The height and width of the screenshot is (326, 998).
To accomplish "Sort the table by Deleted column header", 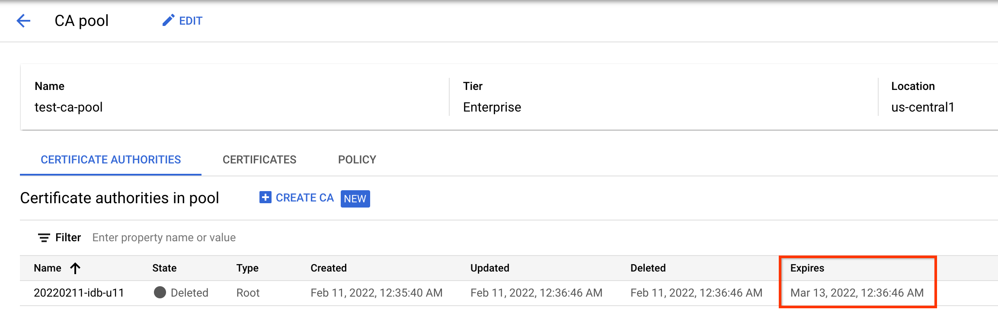I will point(648,268).
